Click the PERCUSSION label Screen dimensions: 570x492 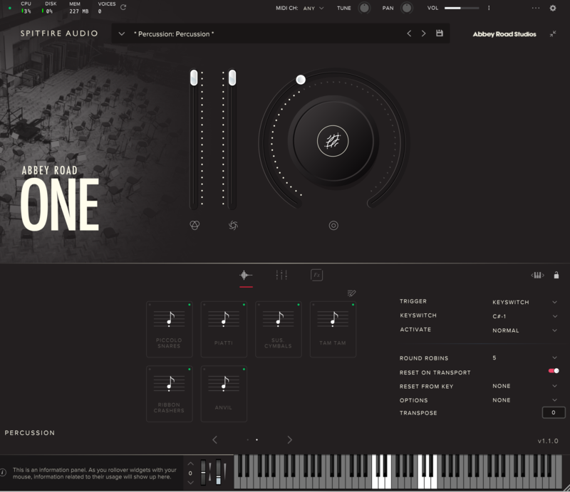pos(30,433)
